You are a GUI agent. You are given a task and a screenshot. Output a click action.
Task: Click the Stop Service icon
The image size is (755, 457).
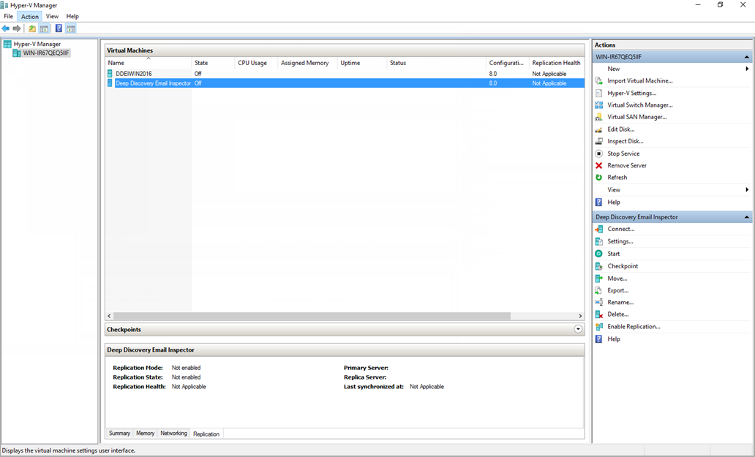[x=598, y=154]
